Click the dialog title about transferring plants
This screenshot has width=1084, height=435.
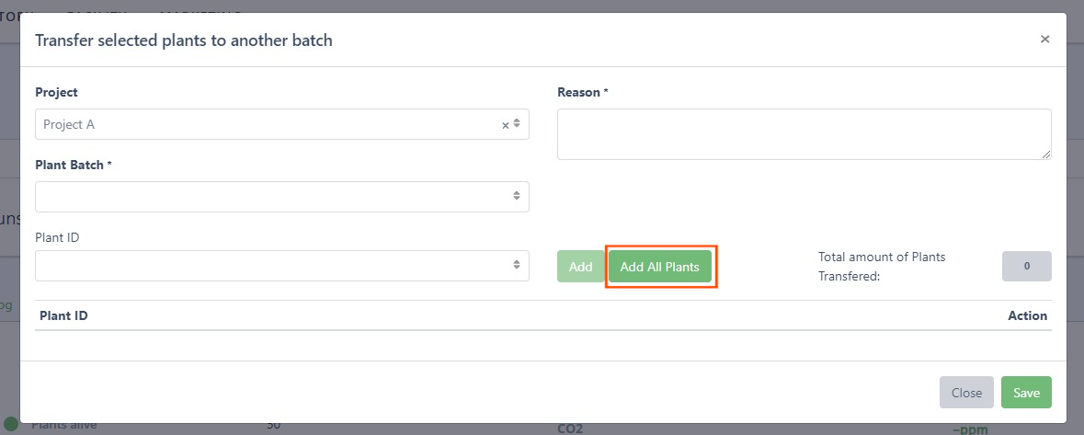click(x=183, y=40)
